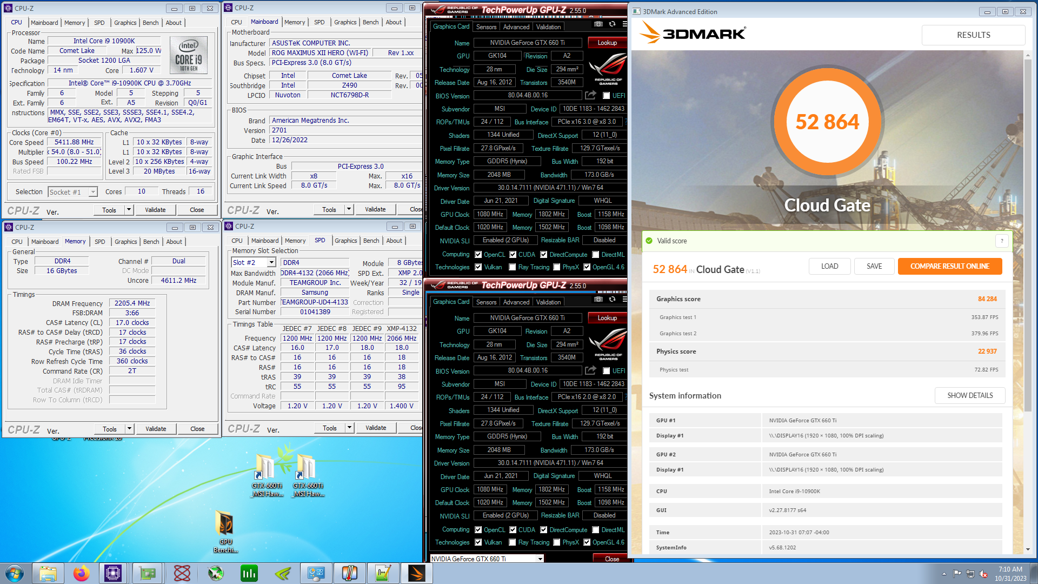Click Lookup button in upper GPU-Z window

click(x=607, y=43)
